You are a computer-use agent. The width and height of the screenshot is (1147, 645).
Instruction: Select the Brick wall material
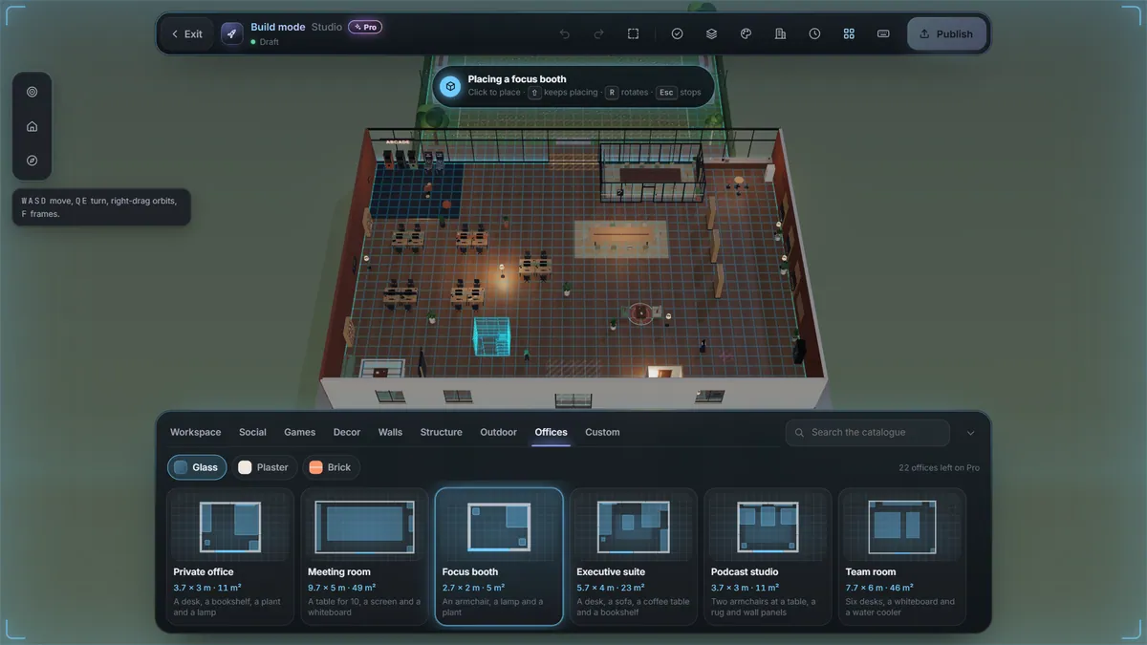(330, 467)
